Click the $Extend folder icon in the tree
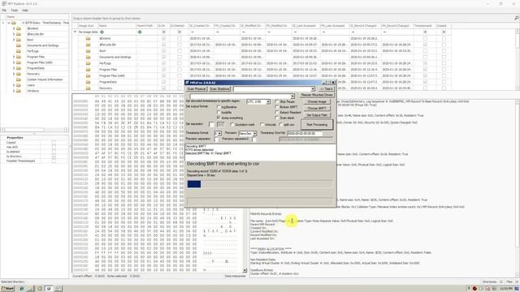The height and width of the screenshot is (292, 520). (19, 28)
